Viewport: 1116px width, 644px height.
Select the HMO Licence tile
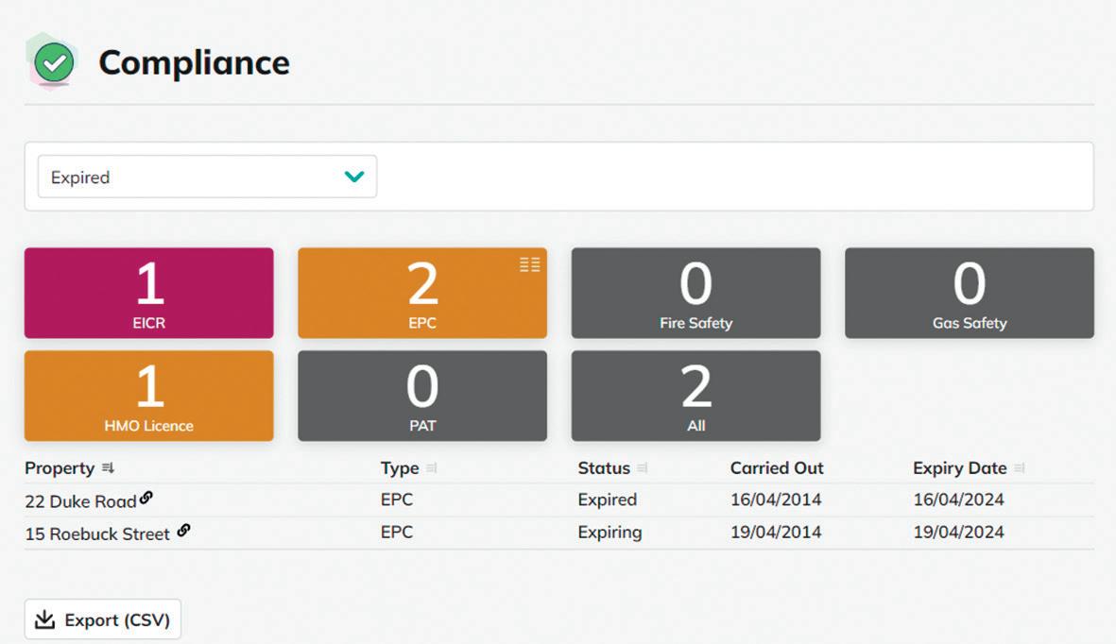coord(148,396)
